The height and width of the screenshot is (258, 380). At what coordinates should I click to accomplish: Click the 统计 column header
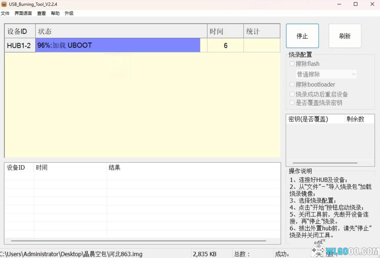point(261,31)
